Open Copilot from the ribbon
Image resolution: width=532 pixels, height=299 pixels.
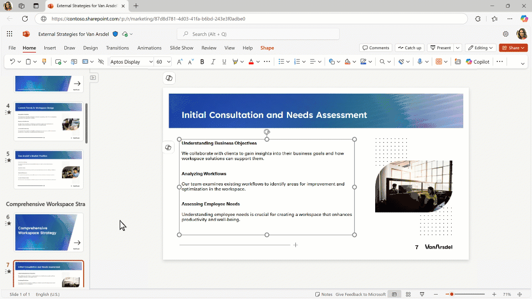coord(477,62)
